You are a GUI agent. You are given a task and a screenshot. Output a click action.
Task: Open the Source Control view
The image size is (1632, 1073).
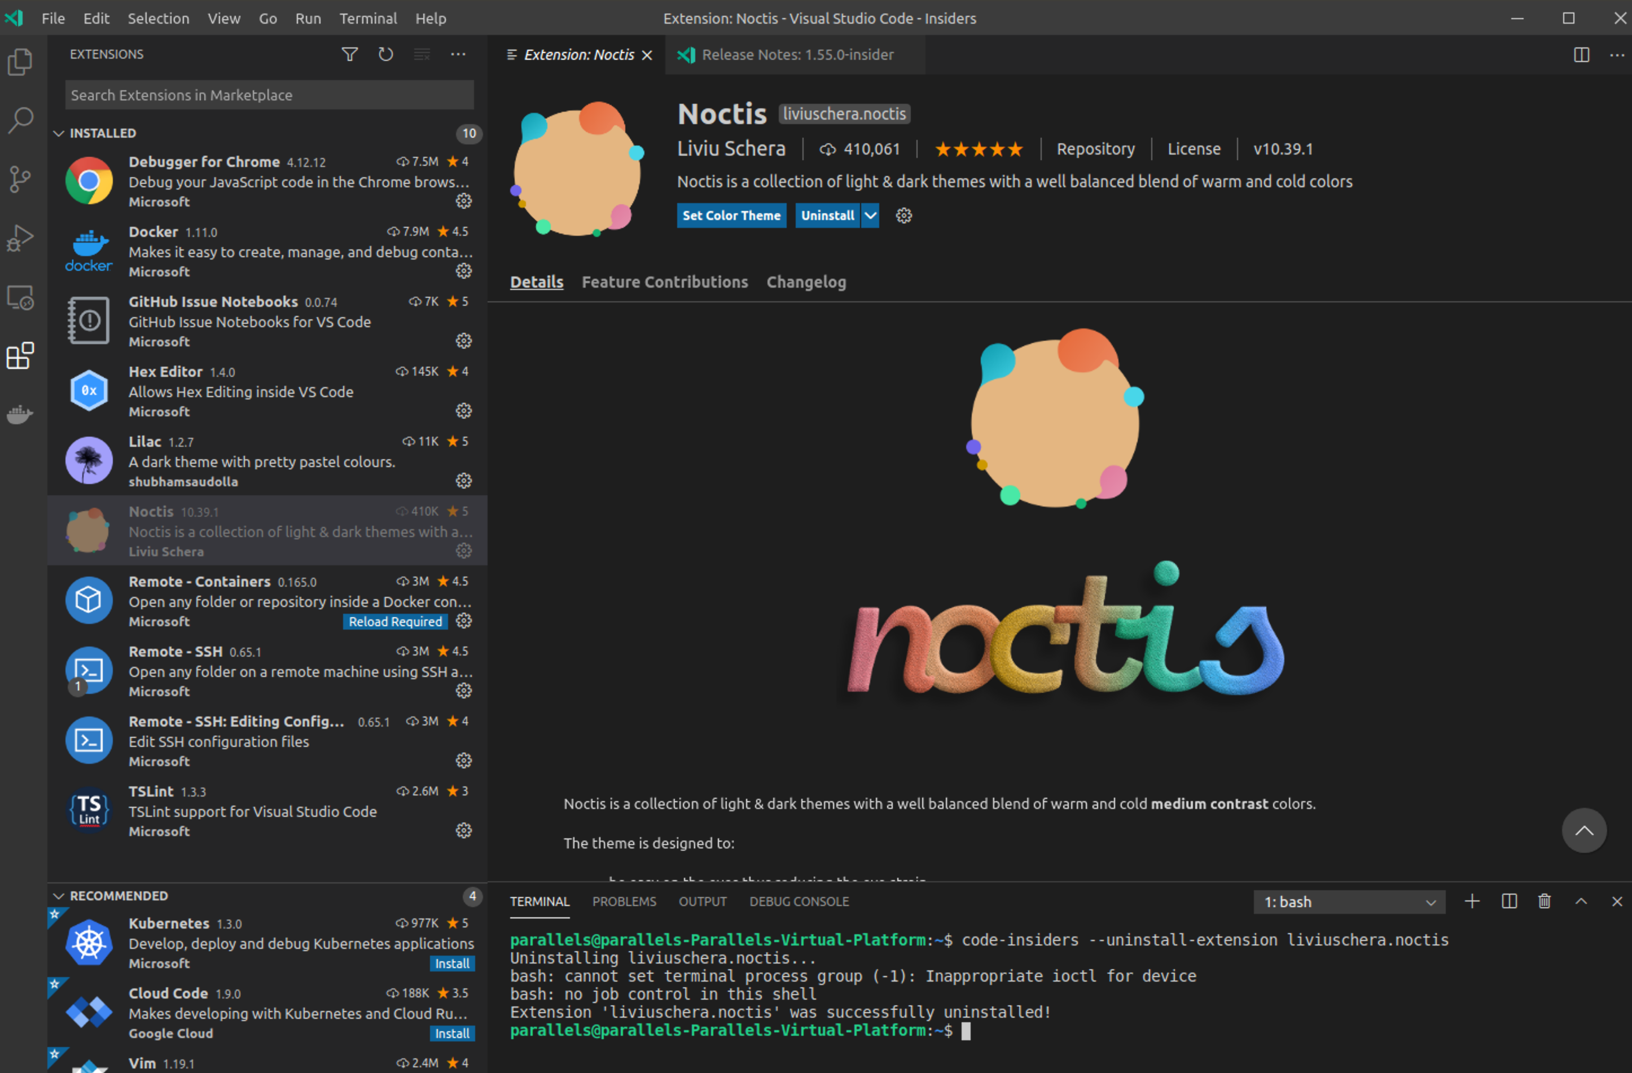point(20,178)
